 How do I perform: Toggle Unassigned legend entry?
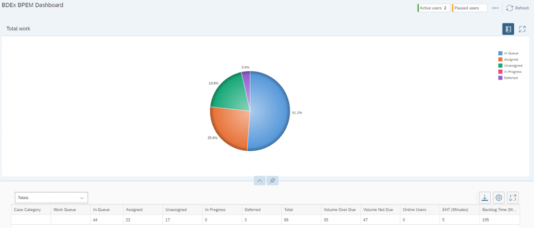[x=510, y=66]
